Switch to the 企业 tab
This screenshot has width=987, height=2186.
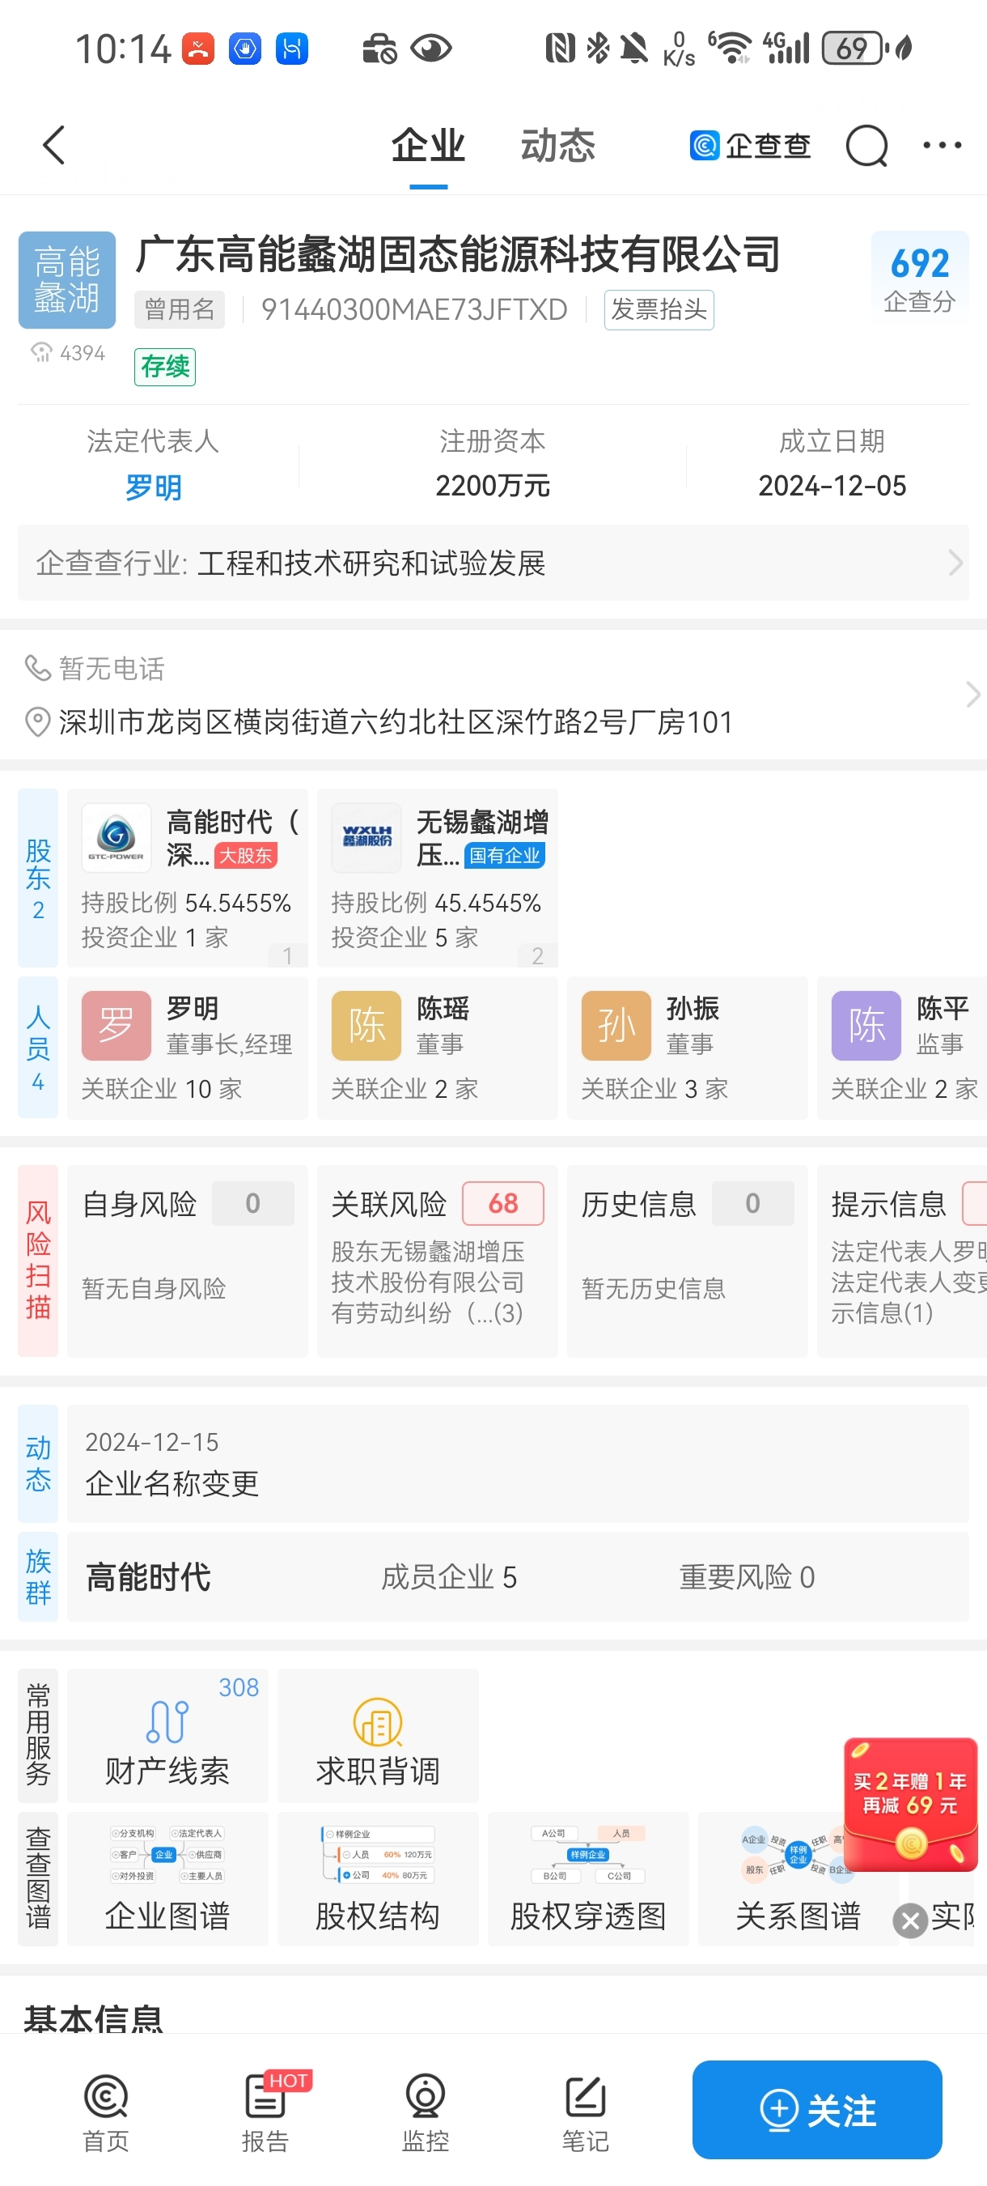(x=428, y=145)
